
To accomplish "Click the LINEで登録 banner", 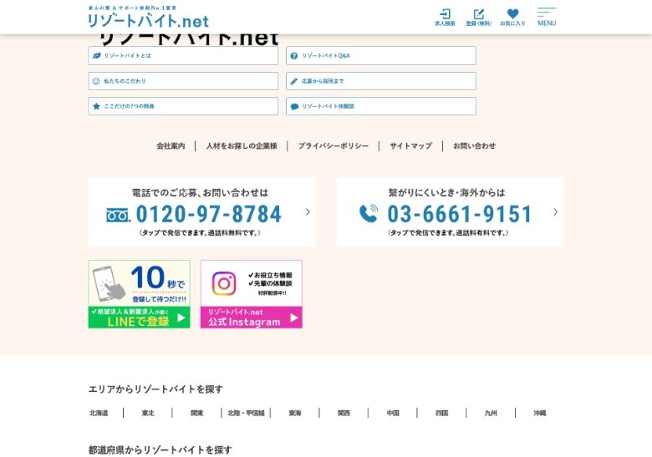I will [140, 294].
